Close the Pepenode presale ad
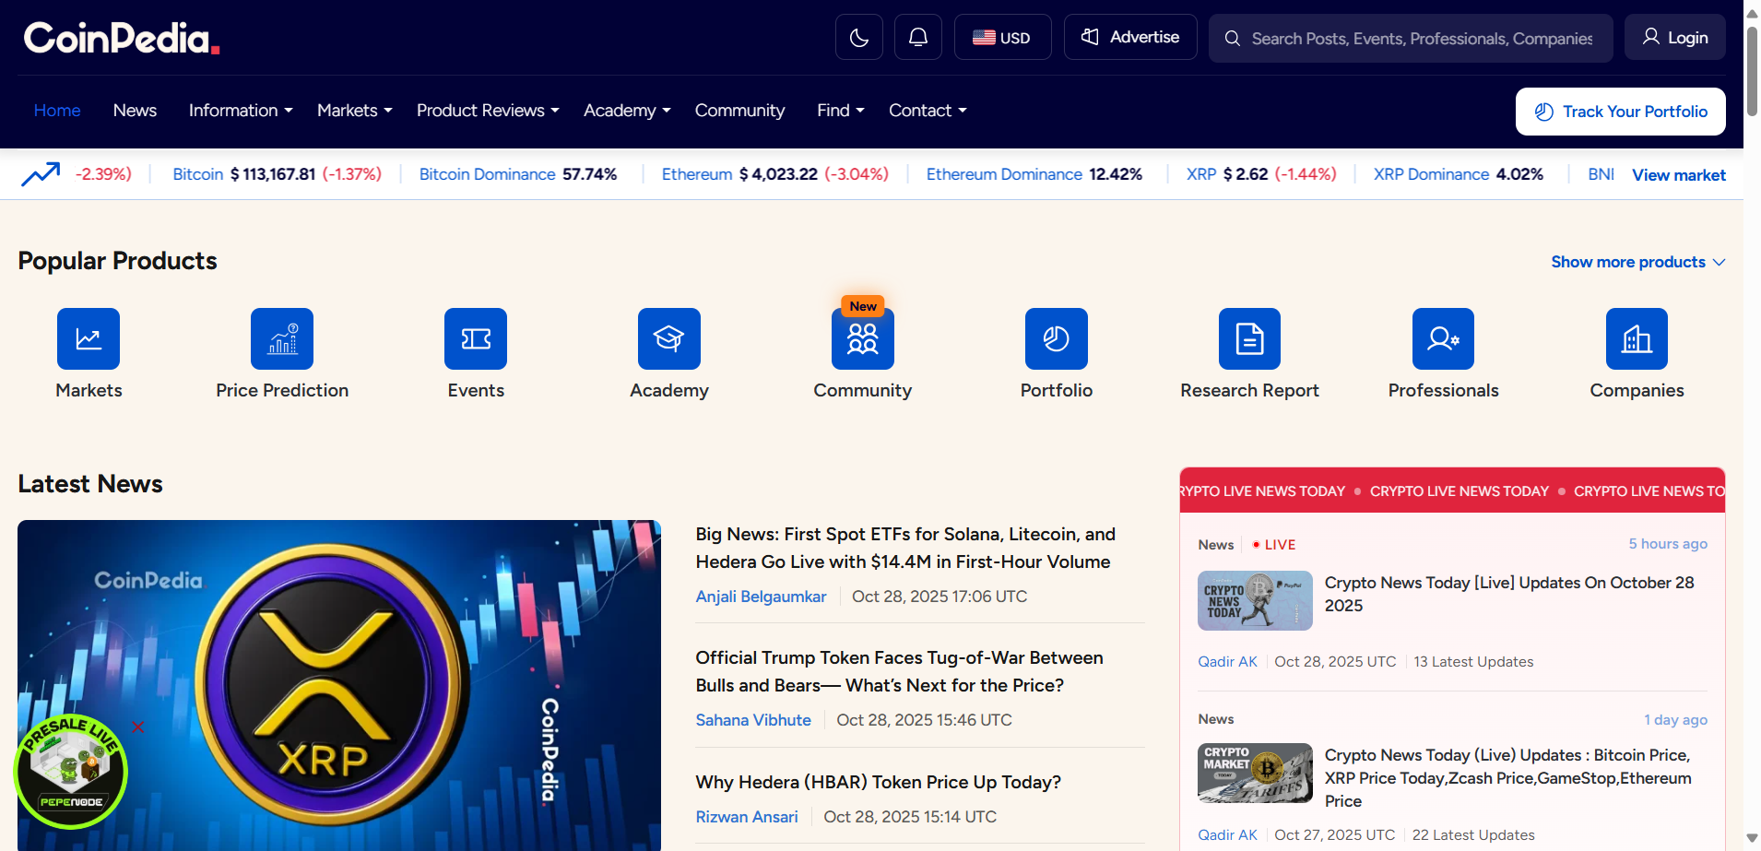The height and width of the screenshot is (851, 1761). [x=138, y=727]
